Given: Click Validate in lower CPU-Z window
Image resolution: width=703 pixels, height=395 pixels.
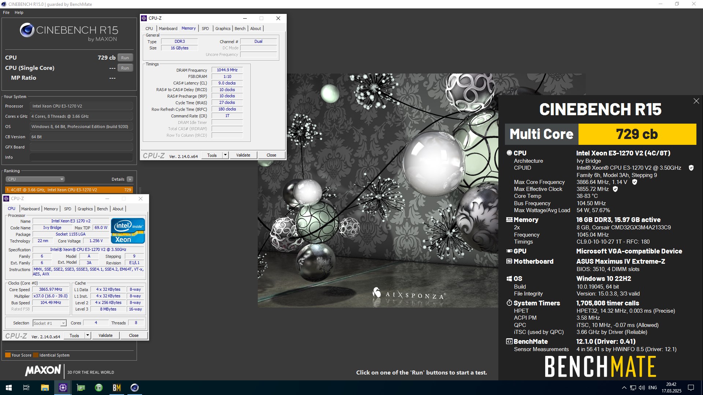Looking at the screenshot, I should (105, 335).
